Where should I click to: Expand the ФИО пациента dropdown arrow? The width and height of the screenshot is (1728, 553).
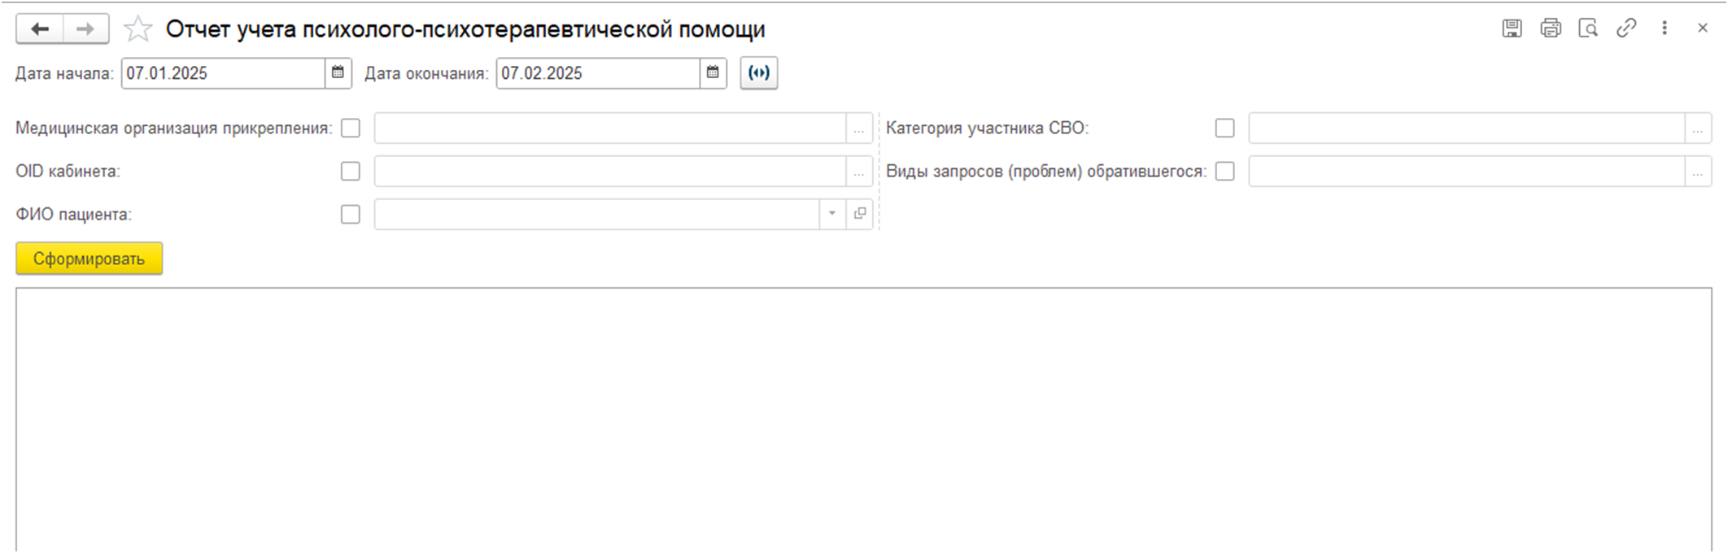832,215
